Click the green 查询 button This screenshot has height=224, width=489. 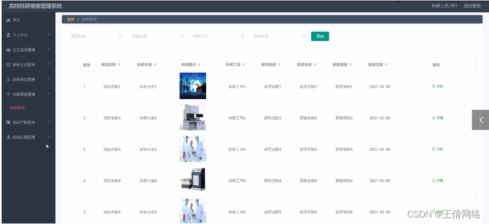pos(320,36)
